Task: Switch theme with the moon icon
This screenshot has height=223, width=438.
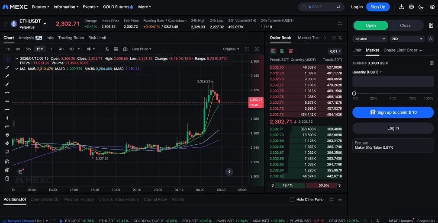Action: (421, 6)
